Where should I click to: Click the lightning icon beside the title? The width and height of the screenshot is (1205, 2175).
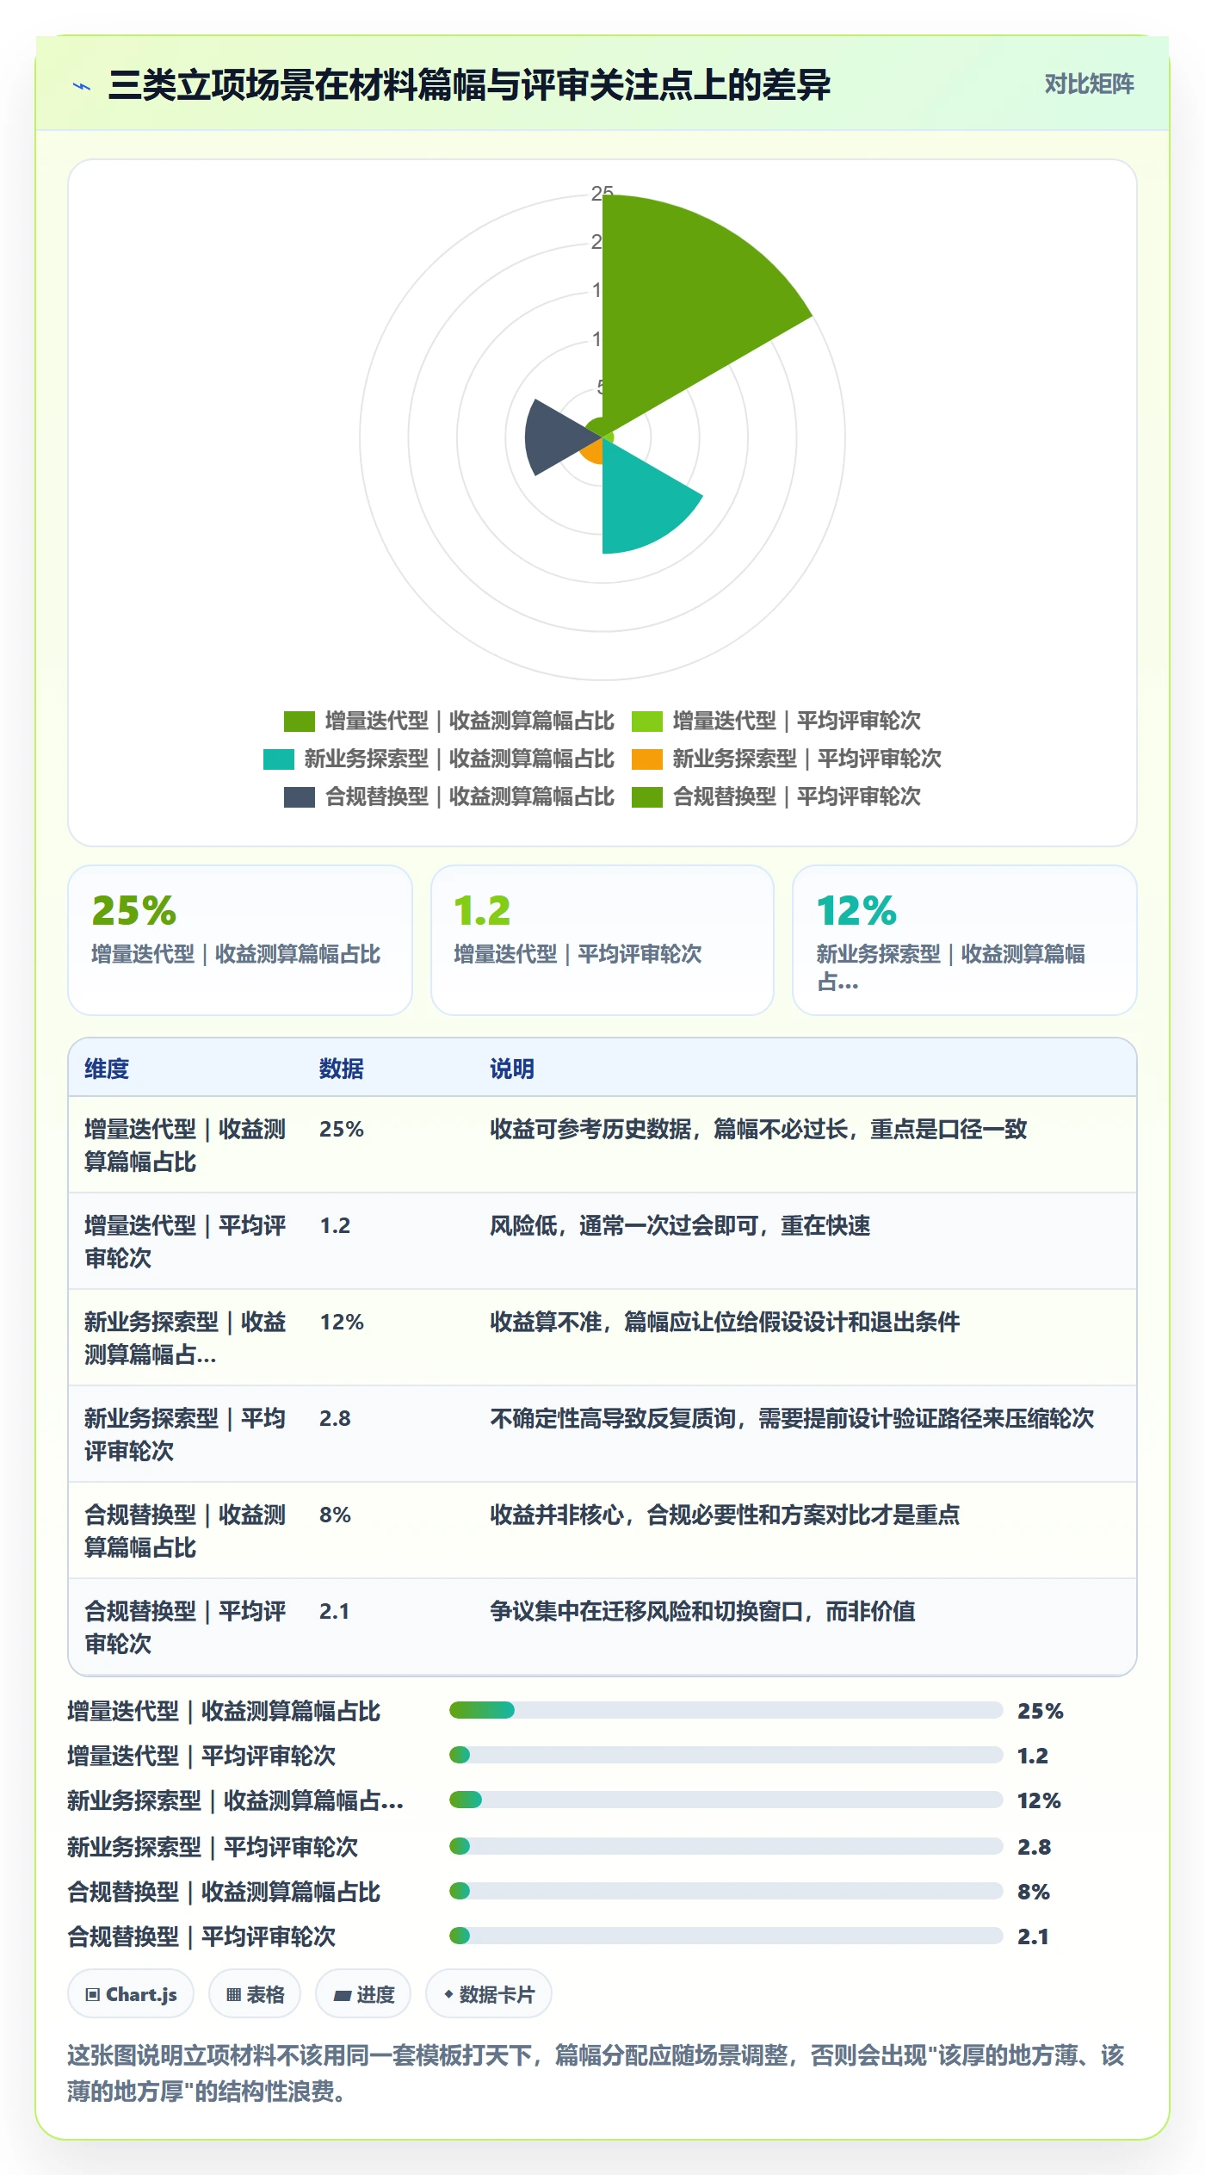point(82,86)
